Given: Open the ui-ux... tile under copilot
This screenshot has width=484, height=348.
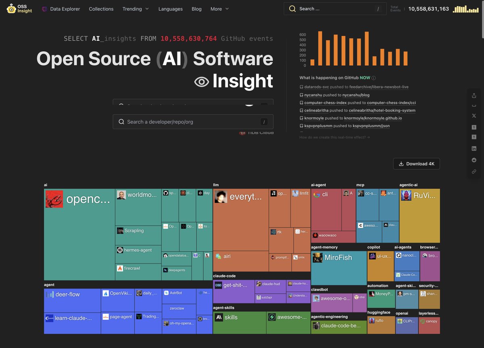Looking at the screenshot, I should tap(380, 266).
